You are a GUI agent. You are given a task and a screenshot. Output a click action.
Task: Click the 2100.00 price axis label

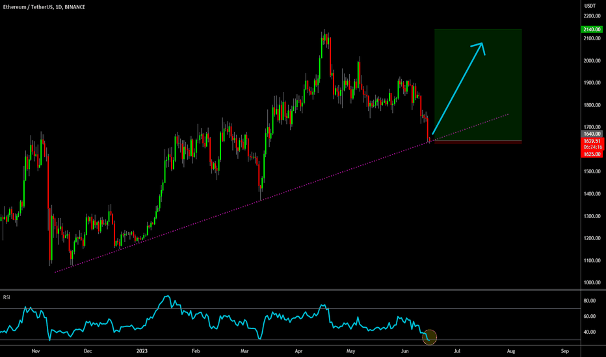[x=592, y=38]
